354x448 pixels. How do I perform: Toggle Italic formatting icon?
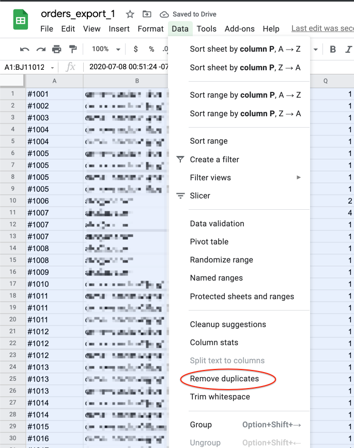tap(348, 50)
